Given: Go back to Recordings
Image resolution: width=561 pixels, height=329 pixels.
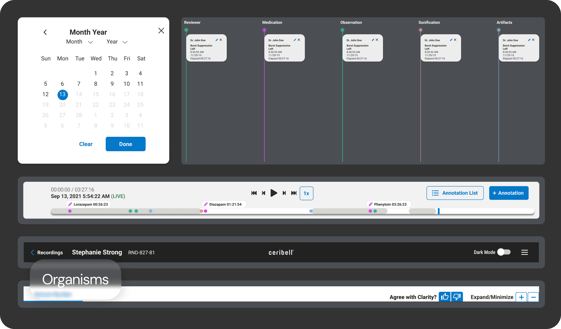Looking at the screenshot, I should pyautogui.click(x=47, y=252).
